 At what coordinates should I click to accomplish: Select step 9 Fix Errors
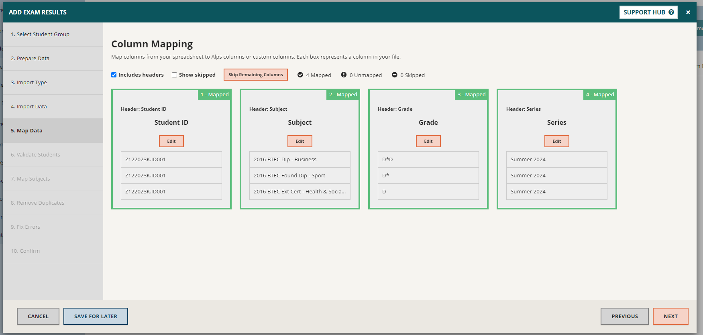pos(53,227)
